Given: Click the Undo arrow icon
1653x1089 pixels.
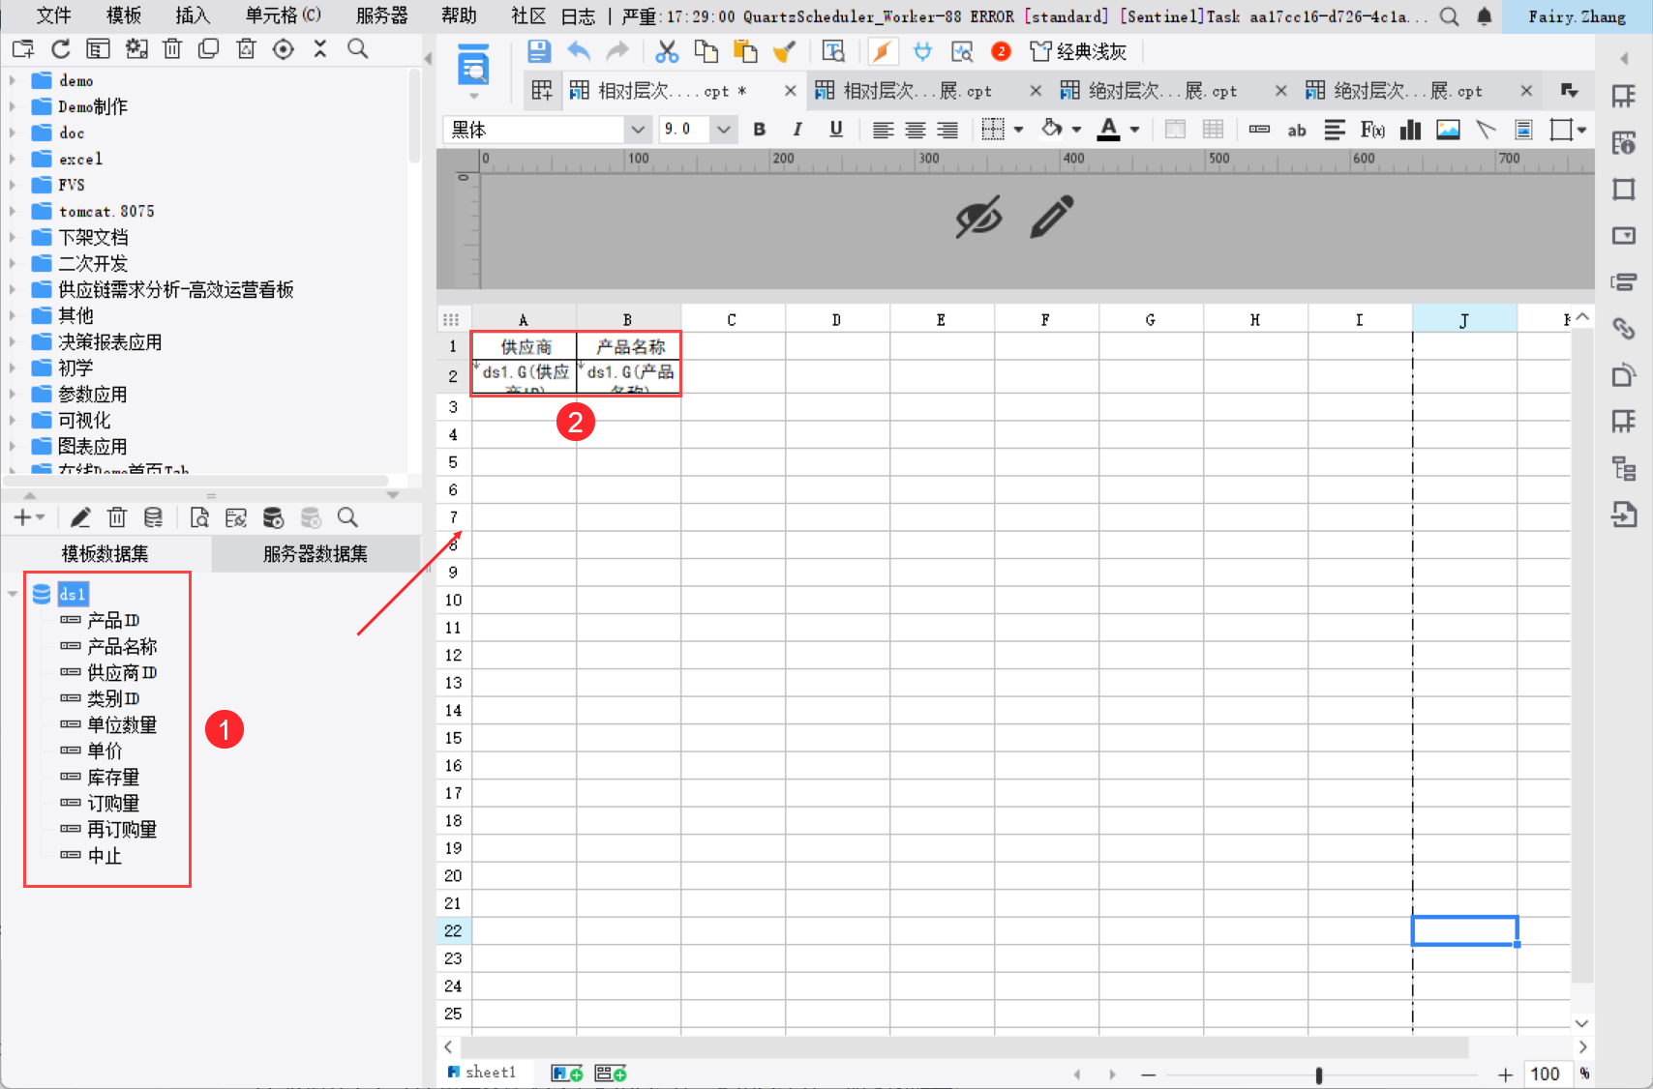Looking at the screenshot, I should click(579, 51).
